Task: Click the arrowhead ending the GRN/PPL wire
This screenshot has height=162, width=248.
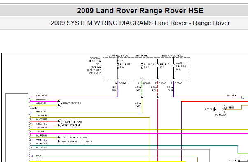Action: tap(59, 101)
